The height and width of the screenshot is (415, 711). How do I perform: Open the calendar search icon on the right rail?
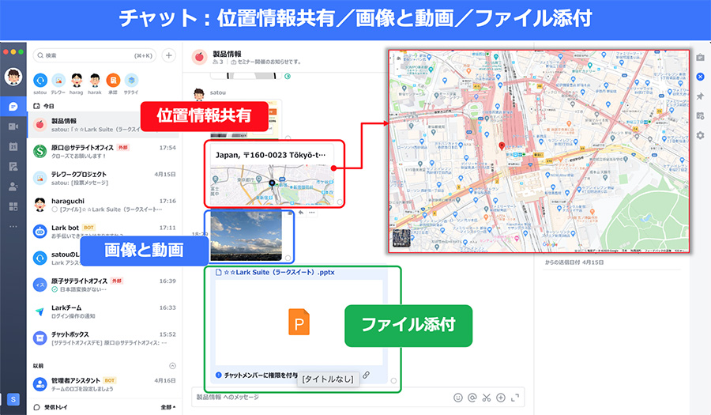pyautogui.click(x=700, y=115)
